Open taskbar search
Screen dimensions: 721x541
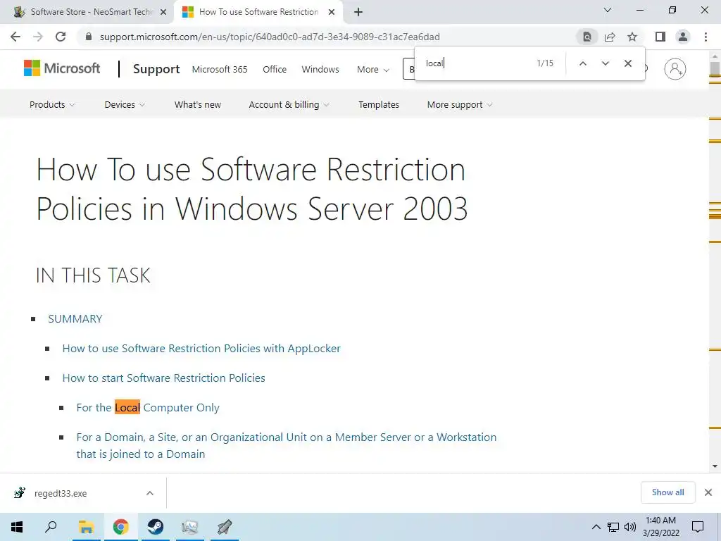[x=51, y=527]
